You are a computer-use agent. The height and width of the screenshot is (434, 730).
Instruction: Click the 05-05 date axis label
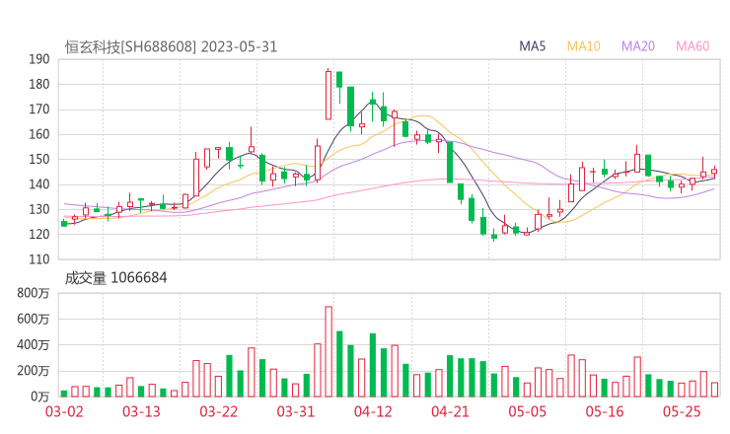[x=528, y=411]
